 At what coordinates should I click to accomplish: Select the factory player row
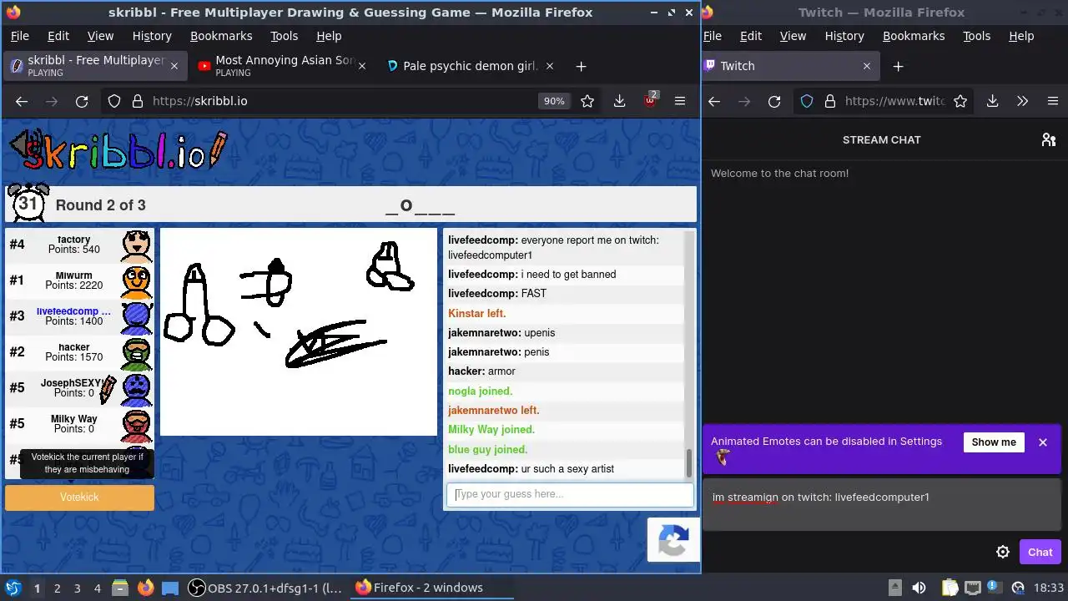tap(79, 245)
